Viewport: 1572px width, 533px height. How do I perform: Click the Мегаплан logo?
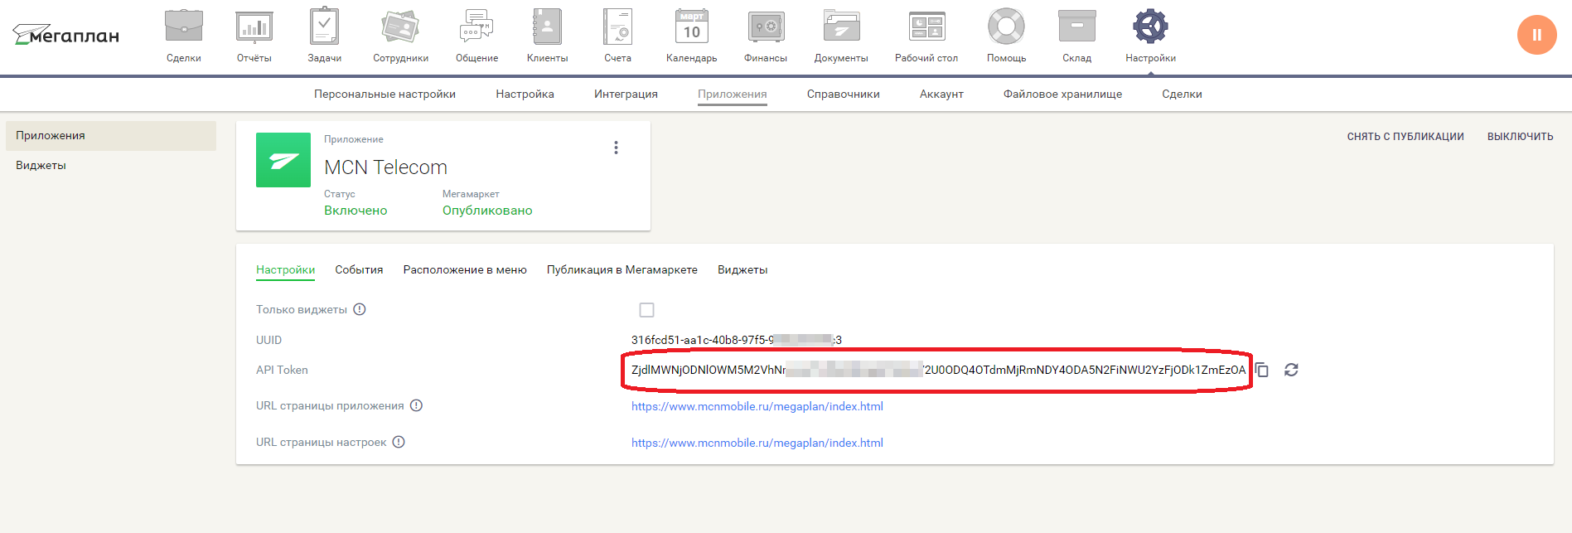[x=66, y=35]
